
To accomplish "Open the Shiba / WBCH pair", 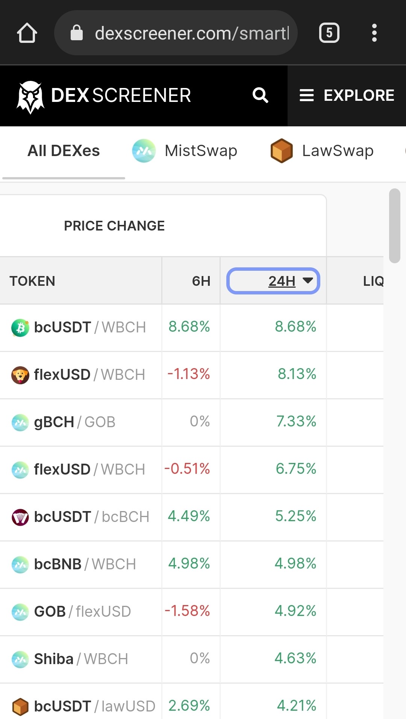I will pos(192,659).
